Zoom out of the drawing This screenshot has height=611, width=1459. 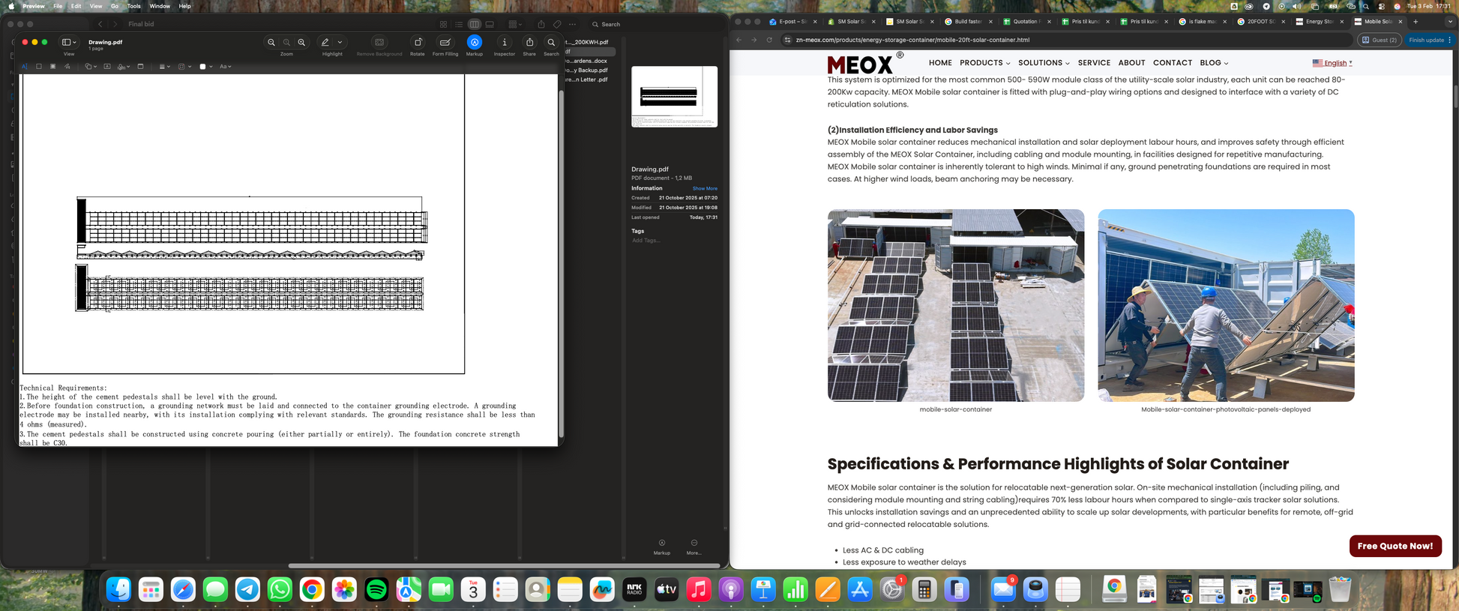click(271, 43)
